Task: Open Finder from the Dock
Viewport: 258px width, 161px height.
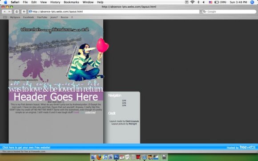Action: tap(93, 157)
